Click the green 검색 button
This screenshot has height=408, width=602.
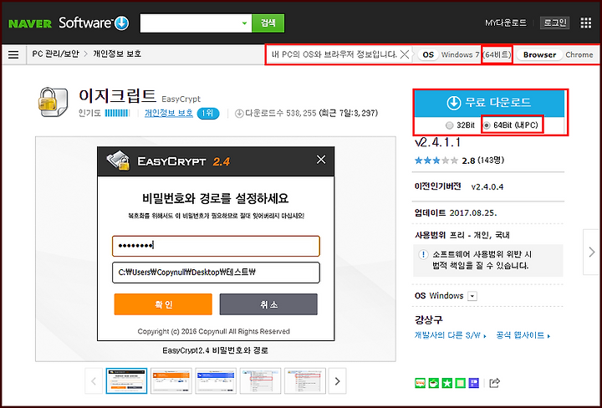(x=268, y=23)
